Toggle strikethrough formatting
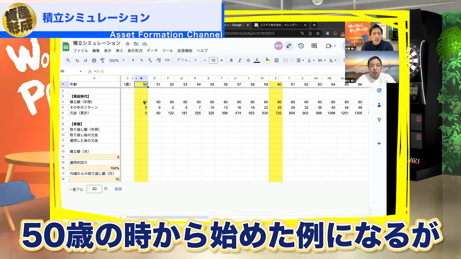Screen dimensions: 461x259 pyautogui.click(x=248, y=60)
